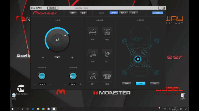
Task: Select the 古典 guitars sound effect
Action: click(93, 54)
